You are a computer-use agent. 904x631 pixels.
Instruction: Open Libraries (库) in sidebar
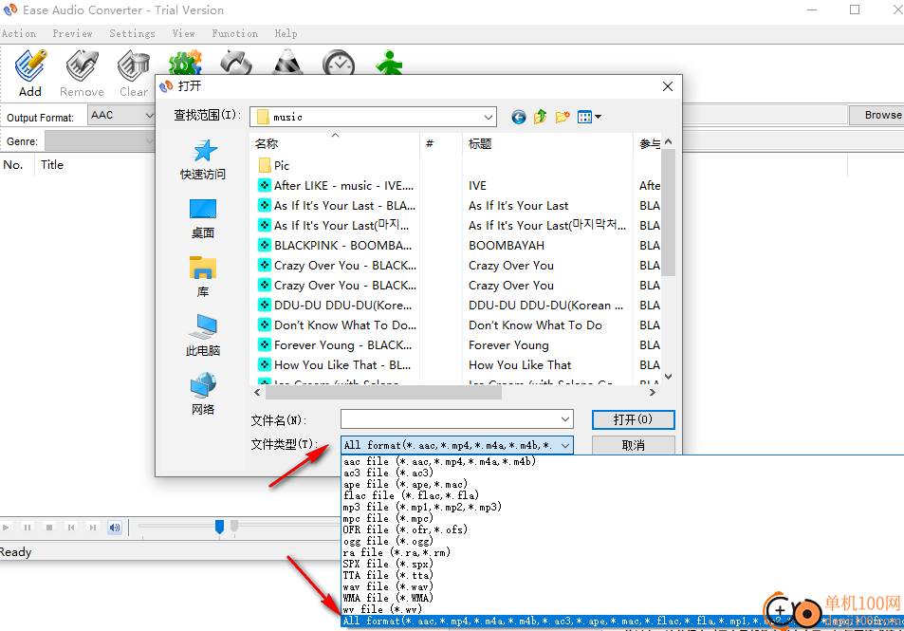pyautogui.click(x=203, y=277)
